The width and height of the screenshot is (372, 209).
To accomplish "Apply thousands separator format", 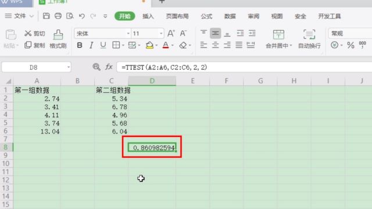I will 362,45.
